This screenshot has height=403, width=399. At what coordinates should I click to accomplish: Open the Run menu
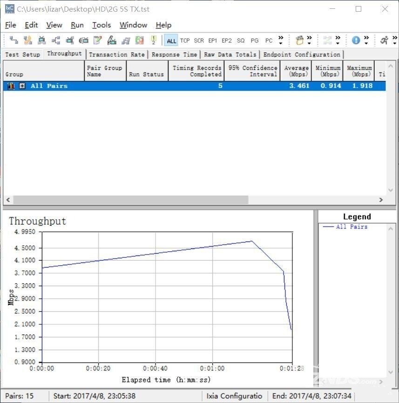77,25
